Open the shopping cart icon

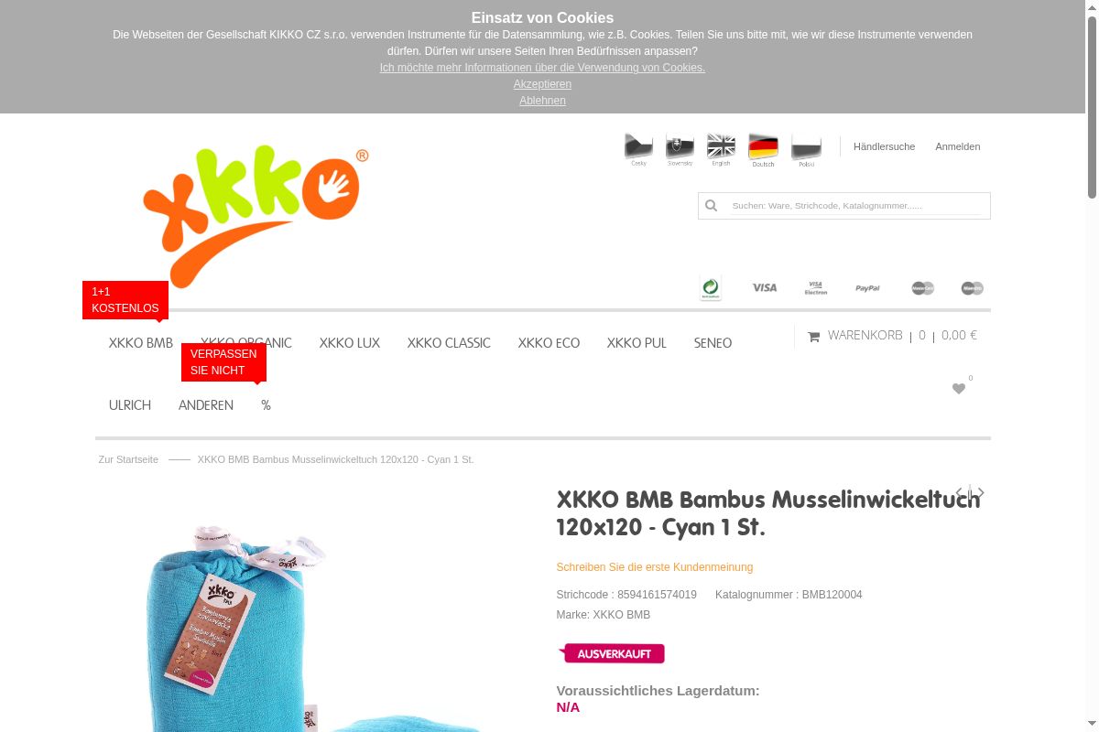click(x=813, y=337)
